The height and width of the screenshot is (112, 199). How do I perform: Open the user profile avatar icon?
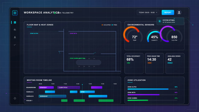point(179,12)
